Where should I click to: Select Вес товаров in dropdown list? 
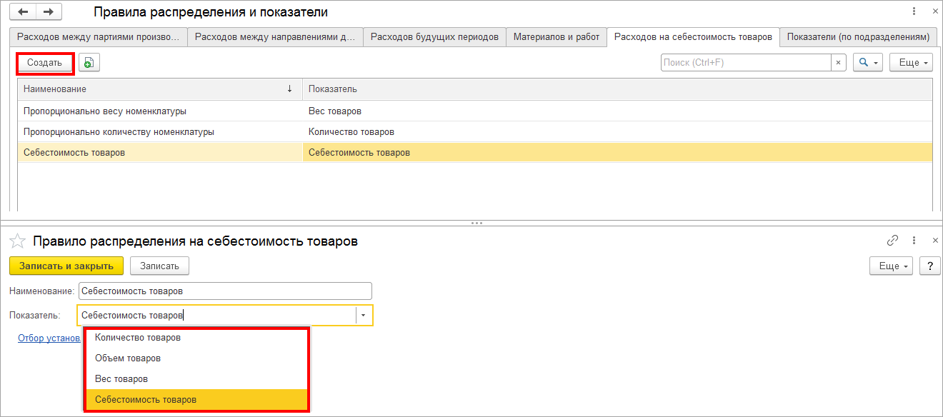point(121,378)
